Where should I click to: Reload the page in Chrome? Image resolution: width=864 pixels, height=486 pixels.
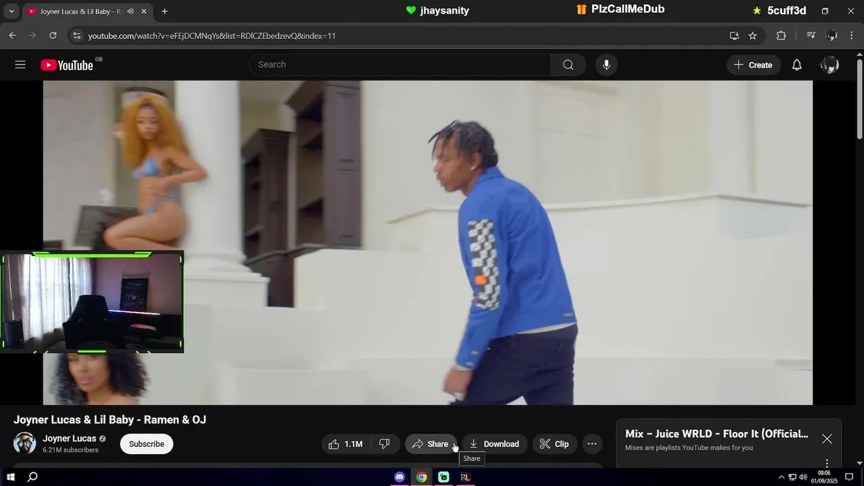(x=53, y=35)
